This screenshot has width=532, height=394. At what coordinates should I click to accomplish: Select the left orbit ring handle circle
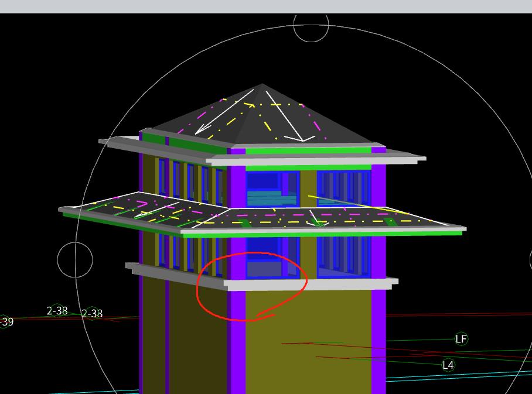[75, 260]
